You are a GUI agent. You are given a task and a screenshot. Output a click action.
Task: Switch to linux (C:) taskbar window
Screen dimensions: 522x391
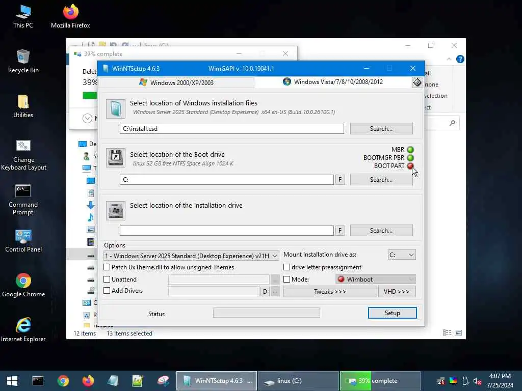coord(299,381)
